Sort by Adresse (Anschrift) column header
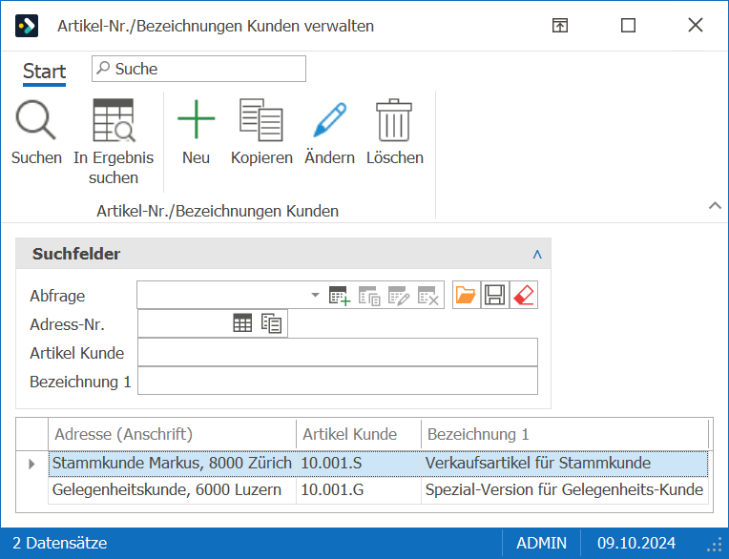 pyautogui.click(x=172, y=434)
